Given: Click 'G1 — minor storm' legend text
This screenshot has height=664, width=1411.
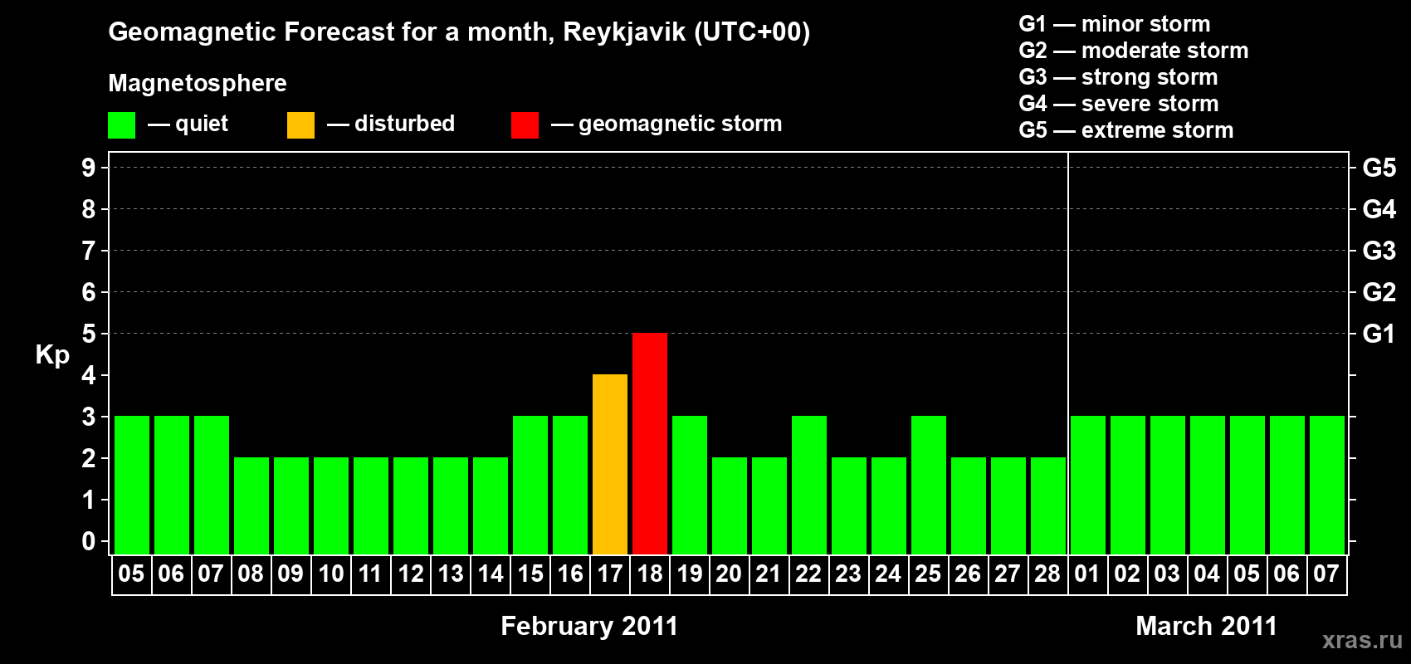Looking at the screenshot, I should [x=1115, y=24].
